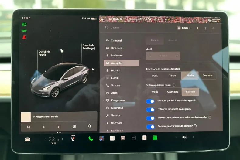Open the Afișaj display menu
This screenshot has height=160, width=240.
pyautogui.click(x=112, y=93)
